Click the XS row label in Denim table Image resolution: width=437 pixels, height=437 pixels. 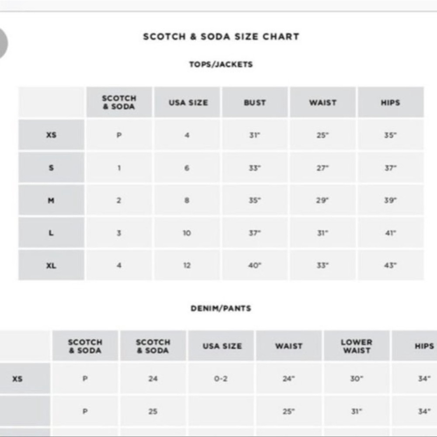[17, 378]
